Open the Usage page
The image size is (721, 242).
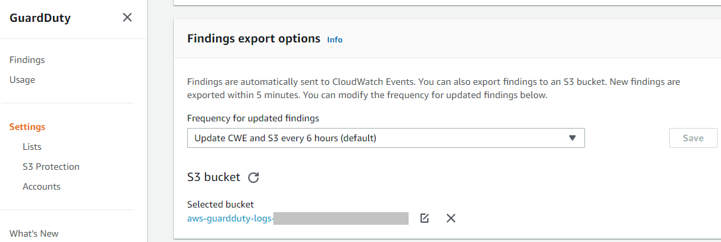pyautogui.click(x=22, y=80)
